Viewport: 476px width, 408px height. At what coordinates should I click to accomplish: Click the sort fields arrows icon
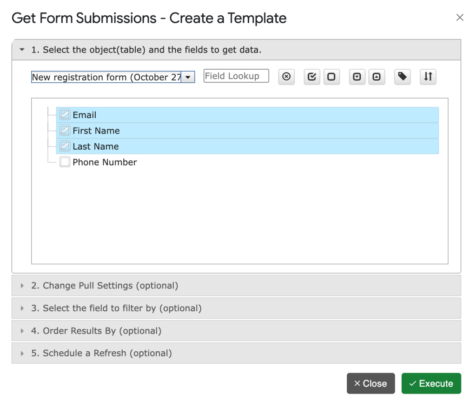click(x=428, y=77)
